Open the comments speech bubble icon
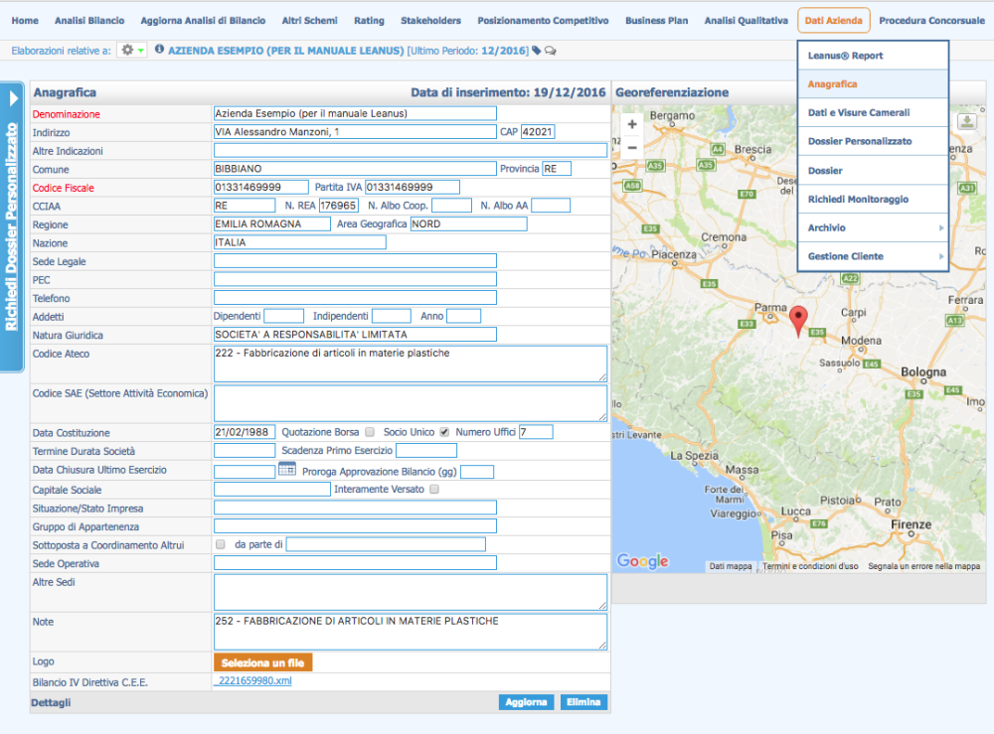This screenshot has width=994, height=734. coord(551,51)
